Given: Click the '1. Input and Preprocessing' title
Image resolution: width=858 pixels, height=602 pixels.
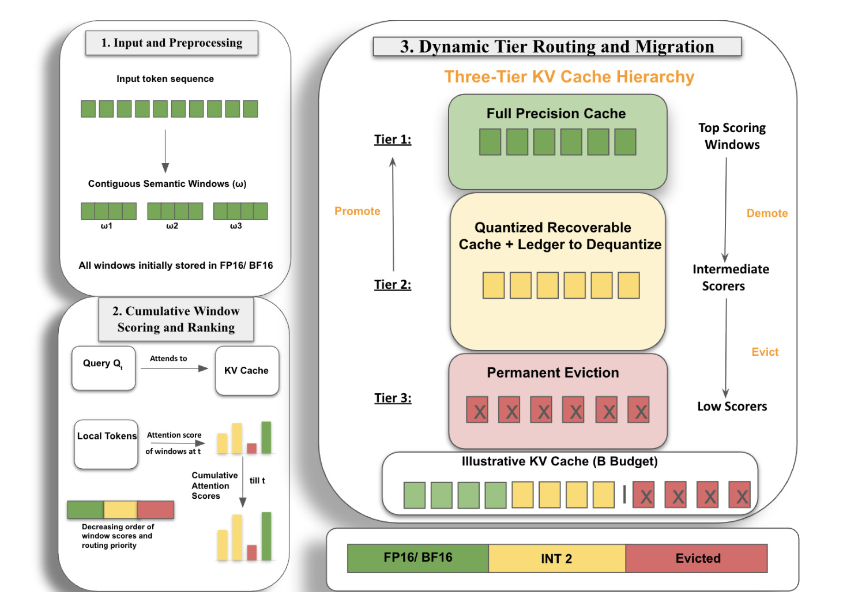Looking at the screenshot, I should click(172, 43).
